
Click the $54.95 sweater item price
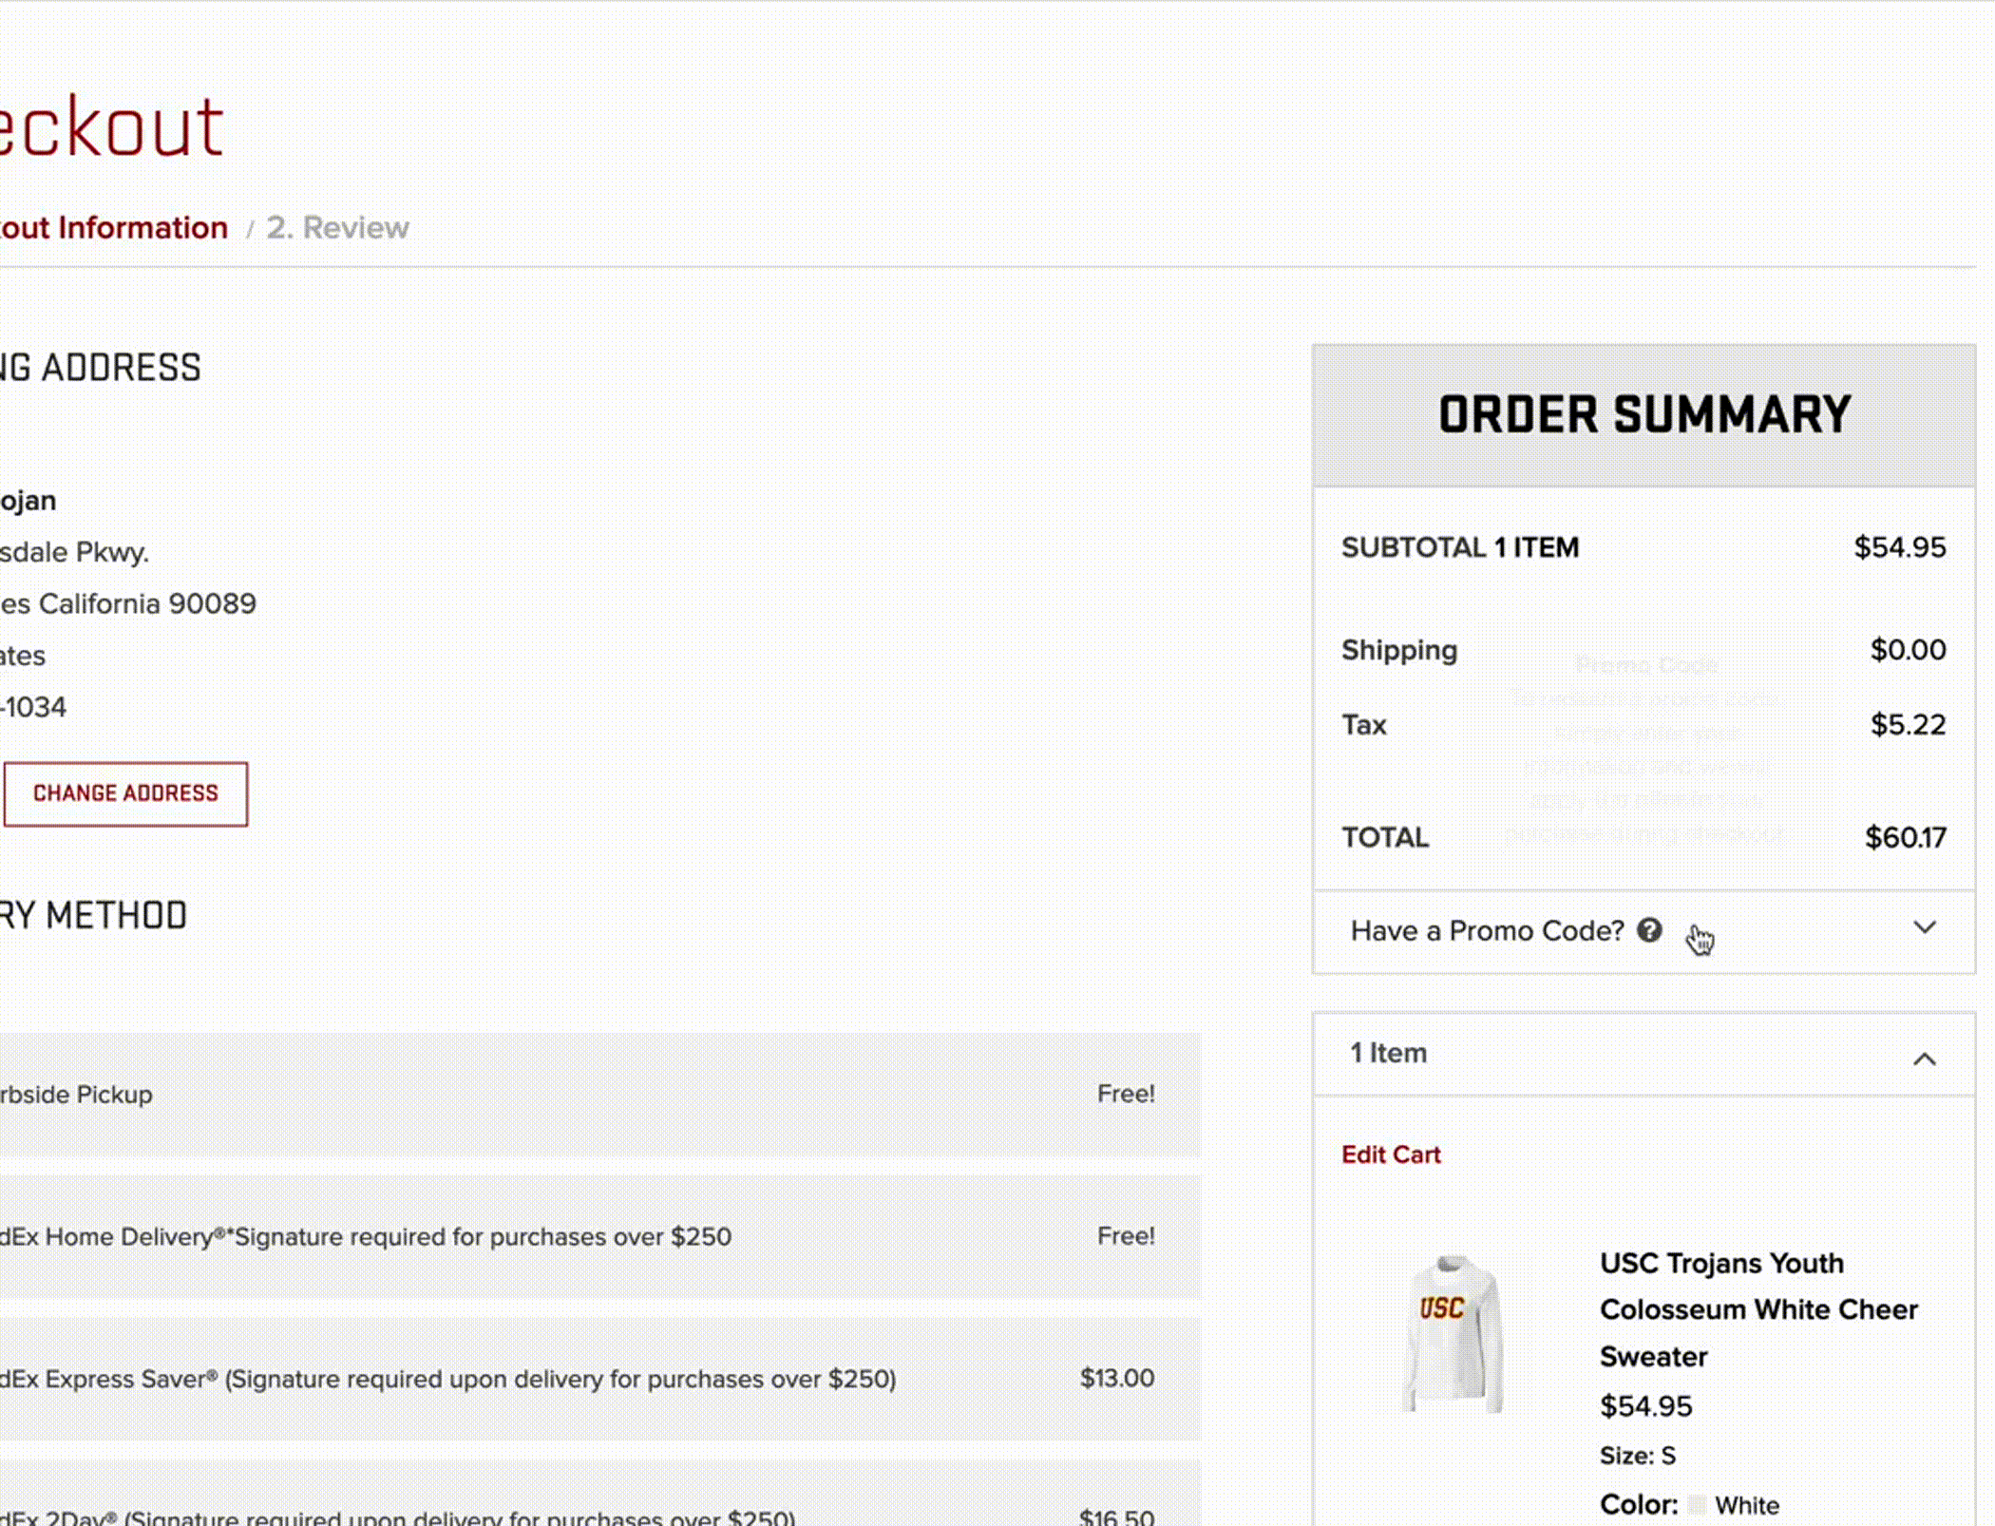click(1646, 1406)
